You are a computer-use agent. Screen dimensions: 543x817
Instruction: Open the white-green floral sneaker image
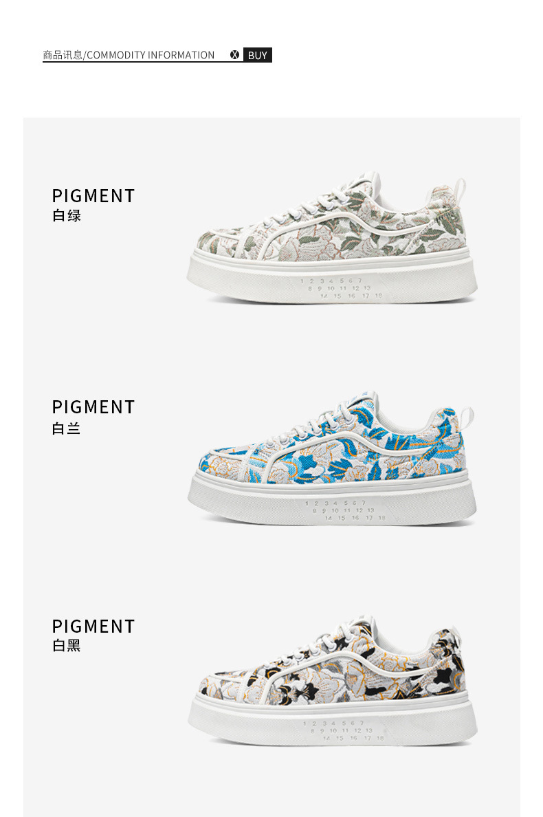[331, 237]
